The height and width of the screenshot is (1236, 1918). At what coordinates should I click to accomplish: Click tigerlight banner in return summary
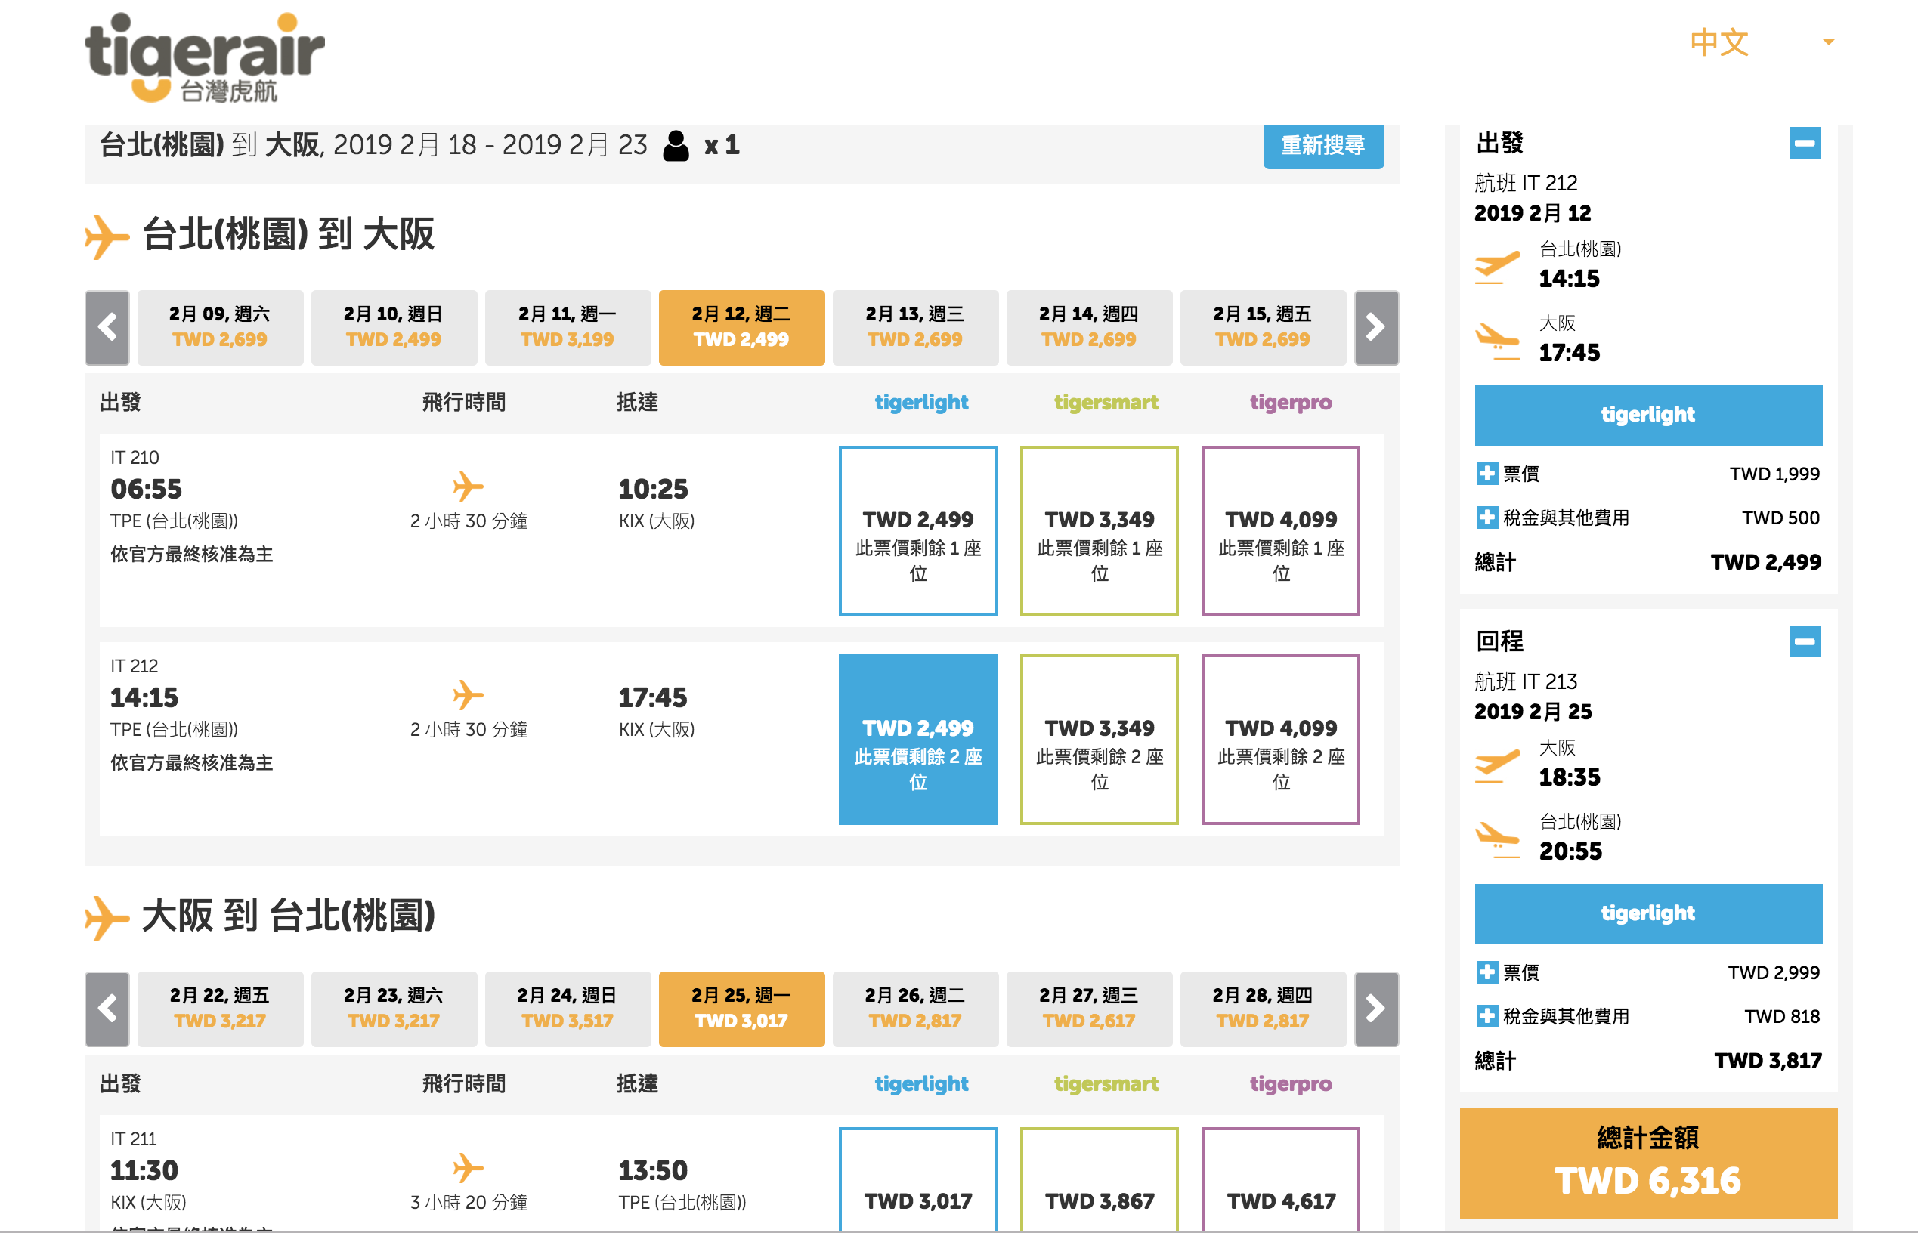[1648, 913]
